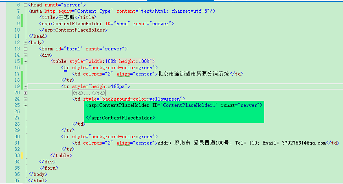Collapse the div block at line 14
The width and height of the screenshot is (343, 184).
click(x=25, y=55)
